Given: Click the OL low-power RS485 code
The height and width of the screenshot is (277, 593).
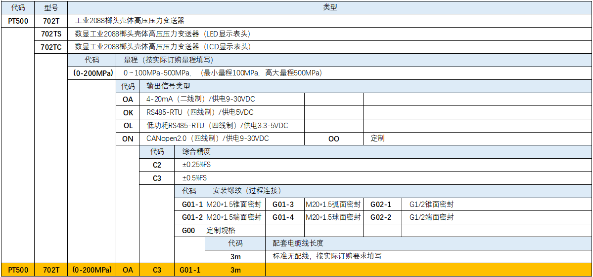Looking at the screenshot, I should pos(128,126).
